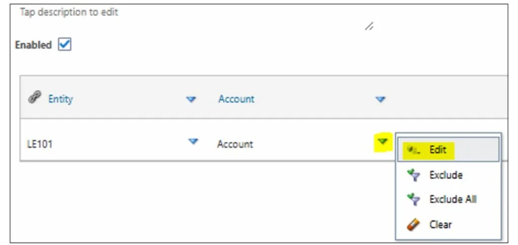Click the funnel icon beside Exclude All
The height and width of the screenshot is (245, 518).
pyautogui.click(x=413, y=199)
